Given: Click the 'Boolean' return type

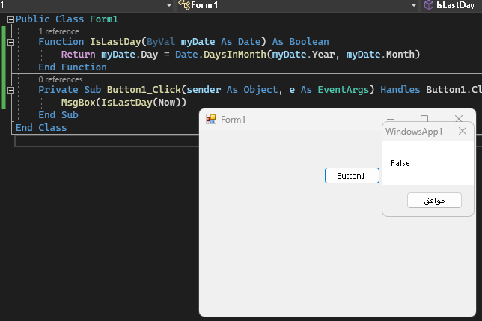Looking at the screenshot, I should (309, 42).
